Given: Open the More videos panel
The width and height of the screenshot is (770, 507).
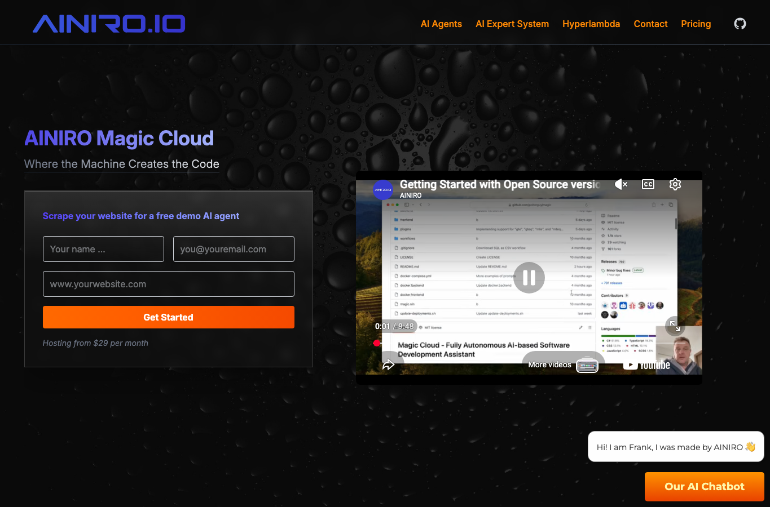Looking at the screenshot, I should 563,365.
